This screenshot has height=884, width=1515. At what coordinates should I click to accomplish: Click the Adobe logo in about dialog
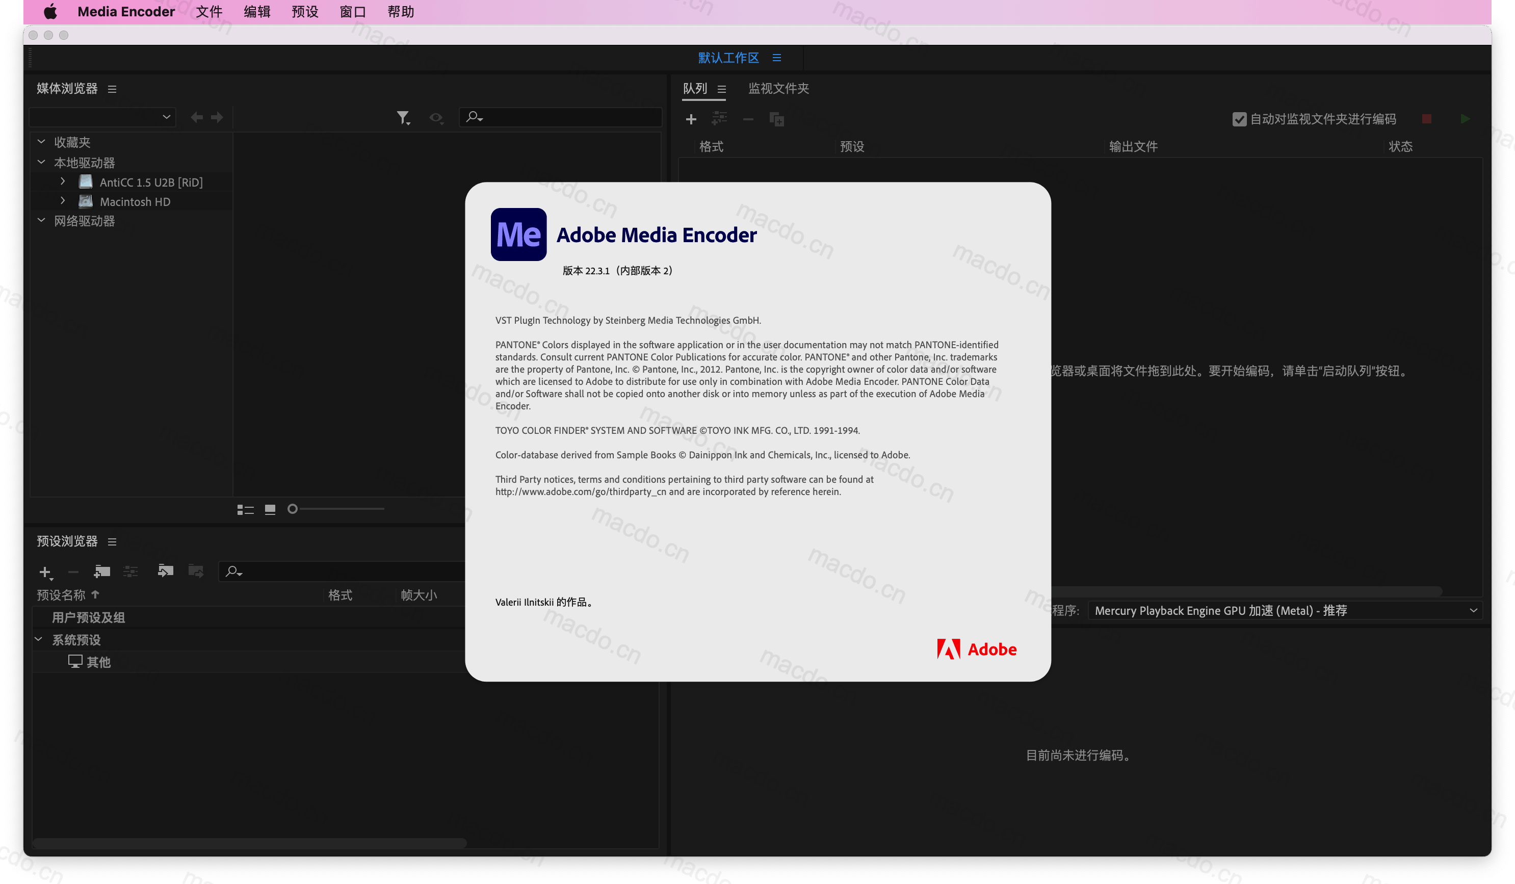[977, 649]
